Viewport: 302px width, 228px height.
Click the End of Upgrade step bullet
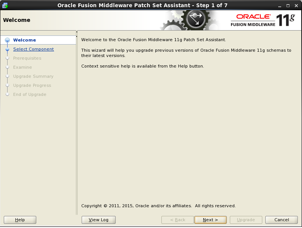tap(7, 94)
